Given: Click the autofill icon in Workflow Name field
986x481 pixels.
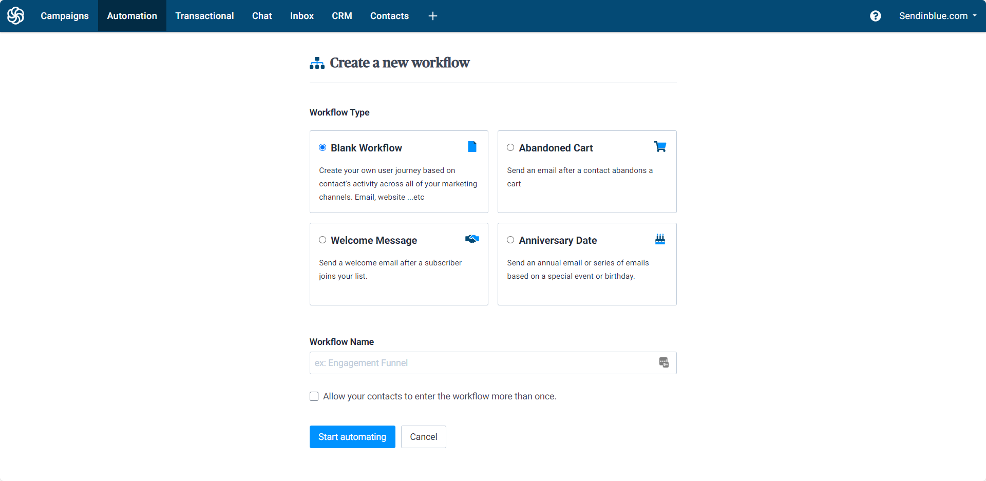Looking at the screenshot, I should [664, 363].
